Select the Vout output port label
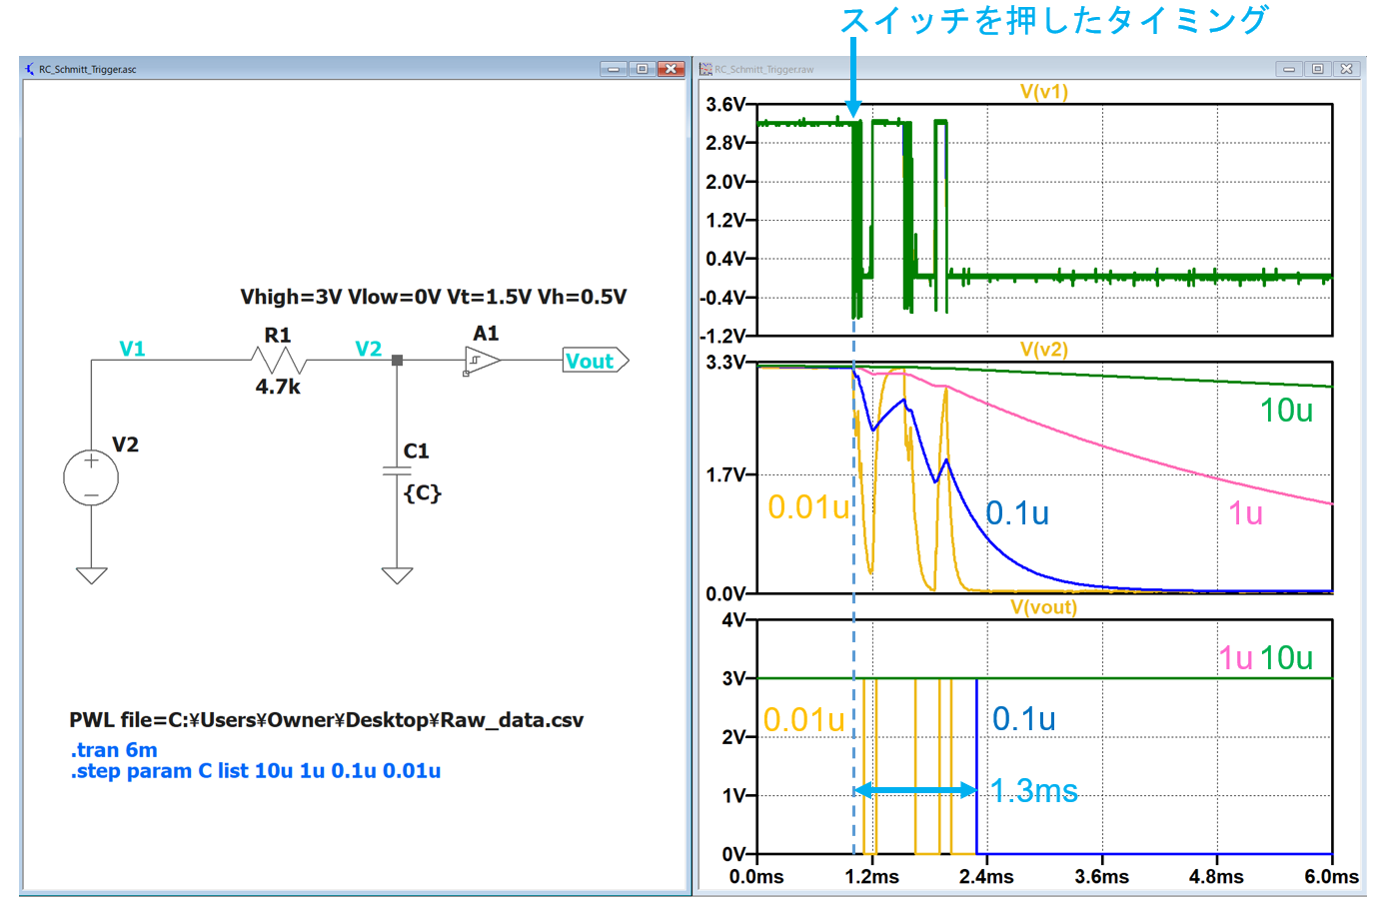Screen dimensions: 1375x905 pos(594,361)
